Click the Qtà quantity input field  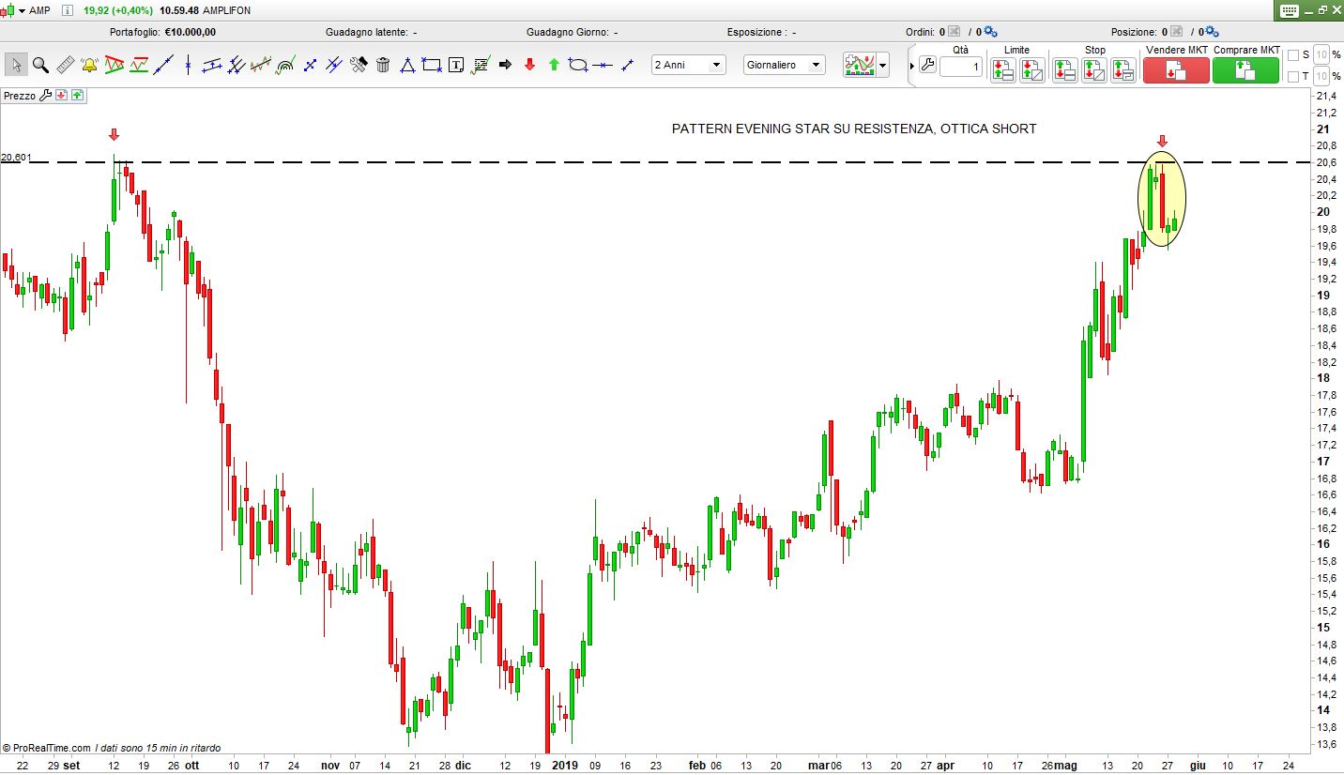pyautogui.click(x=961, y=68)
